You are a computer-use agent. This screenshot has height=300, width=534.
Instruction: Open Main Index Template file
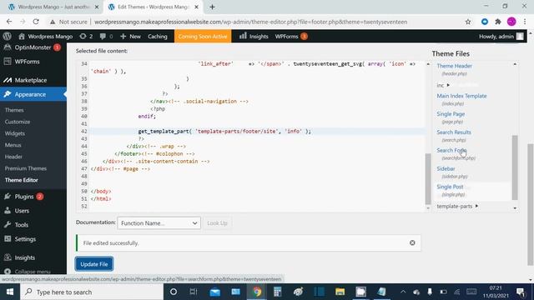pyautogui.click(x=461, y=96)
